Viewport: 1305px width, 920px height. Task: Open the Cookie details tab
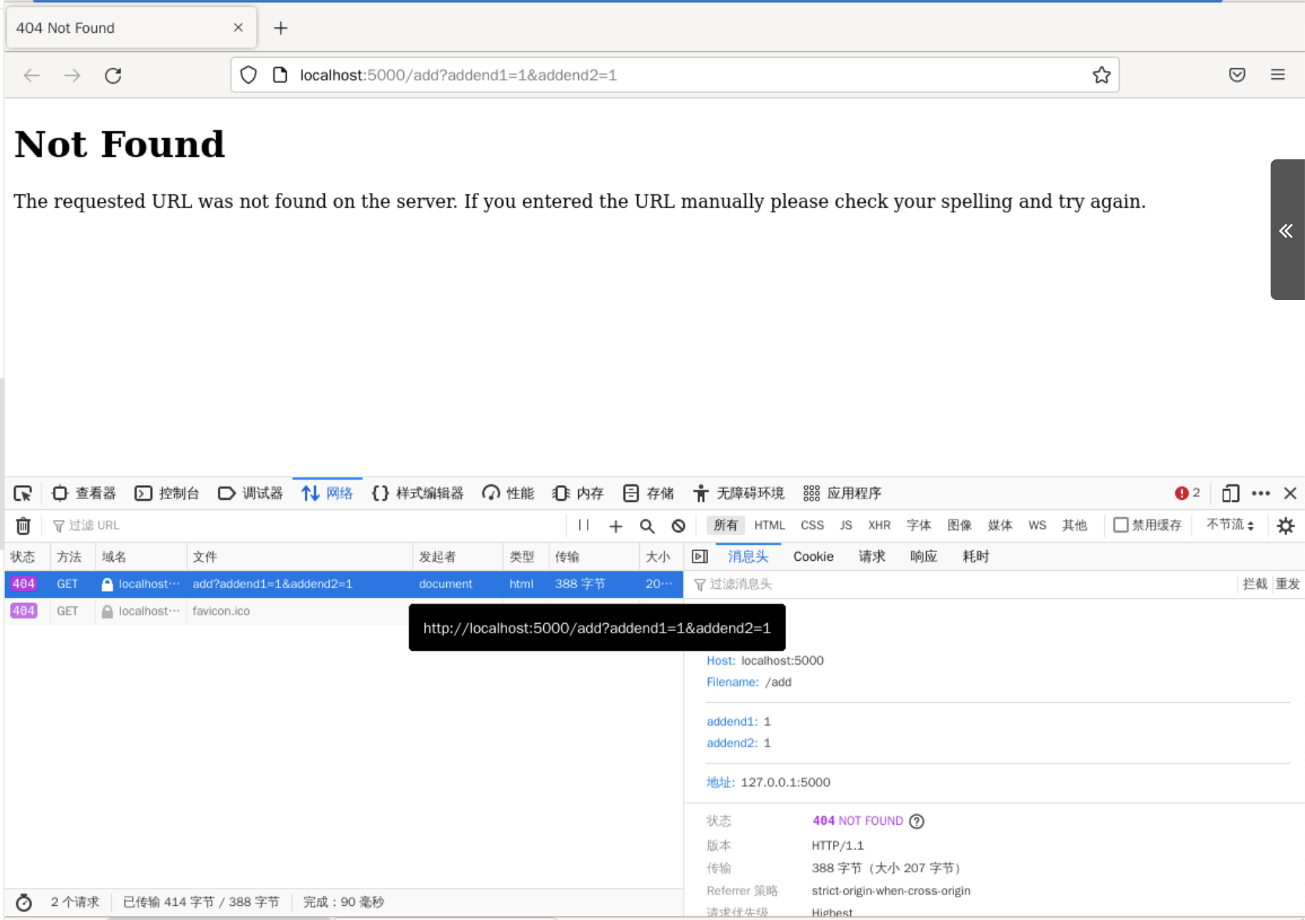813,557
